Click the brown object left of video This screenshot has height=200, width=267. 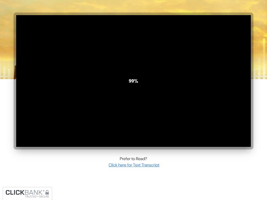[x=15, y=72]
